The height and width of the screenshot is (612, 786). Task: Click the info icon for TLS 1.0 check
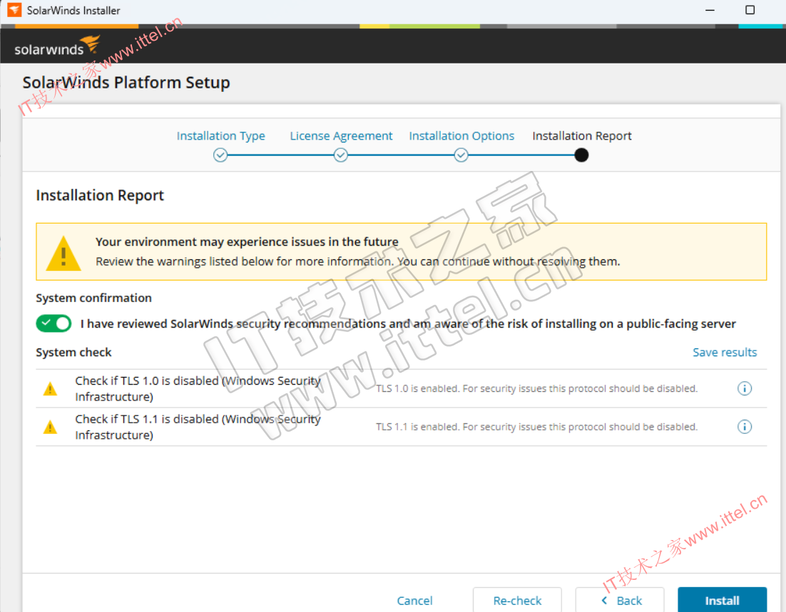coord(744,388)
